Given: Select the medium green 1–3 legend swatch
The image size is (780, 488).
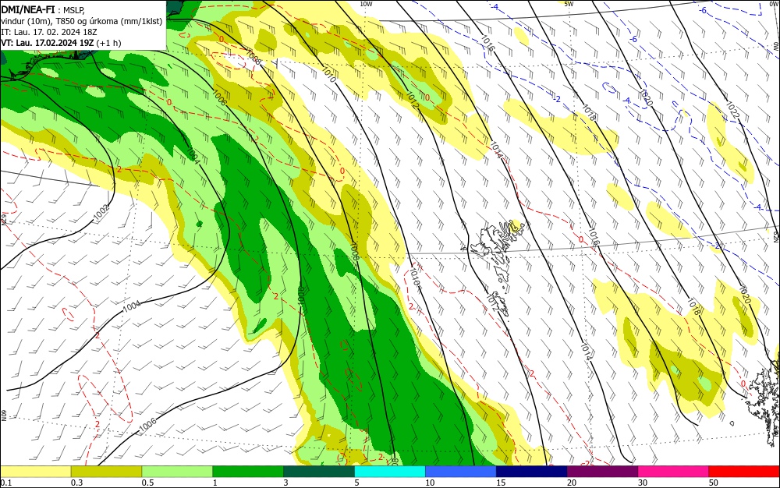Looking at the screenshot, I should point(248,472).
